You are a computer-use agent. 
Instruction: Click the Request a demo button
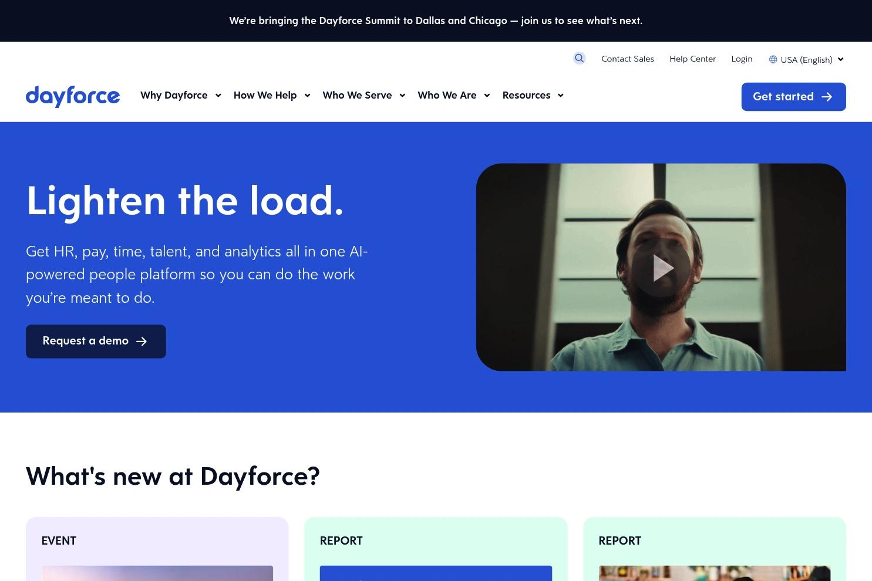[x=96, y=342]
